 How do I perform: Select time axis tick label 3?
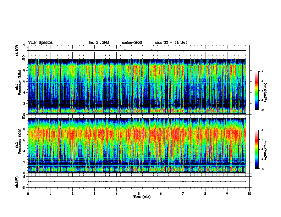click(94, 194)
